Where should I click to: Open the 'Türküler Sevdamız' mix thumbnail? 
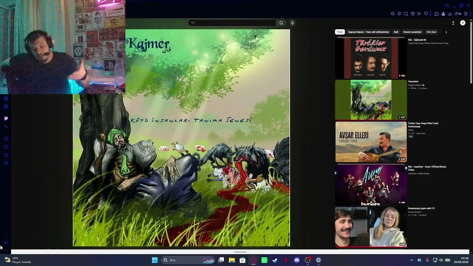371,58
